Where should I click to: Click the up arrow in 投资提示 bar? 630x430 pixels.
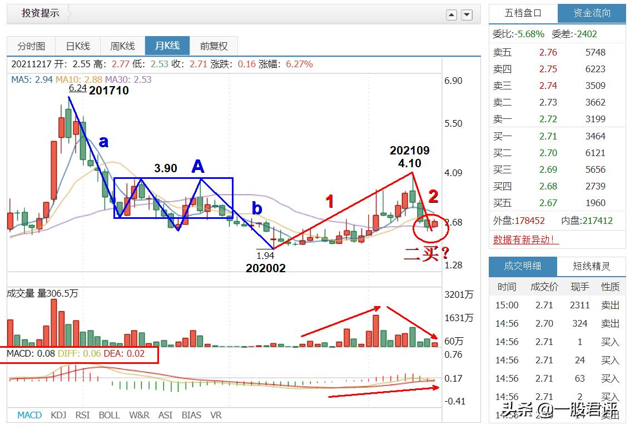click(452, 15)
